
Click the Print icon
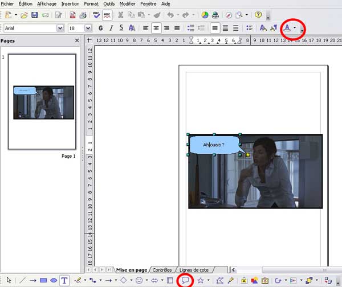click(83, 15)
